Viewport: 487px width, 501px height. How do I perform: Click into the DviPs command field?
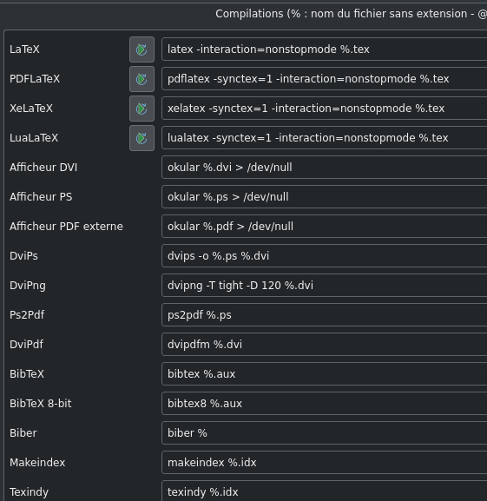(x=324, y=256)
